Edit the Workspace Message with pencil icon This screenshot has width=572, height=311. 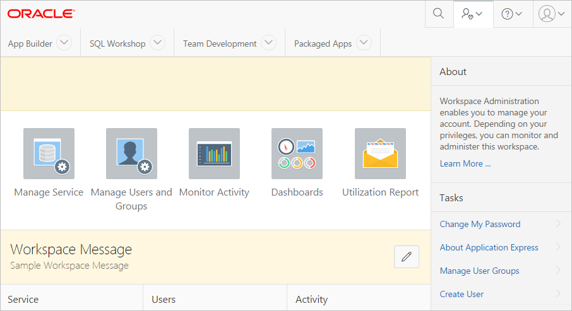[407, 257]
